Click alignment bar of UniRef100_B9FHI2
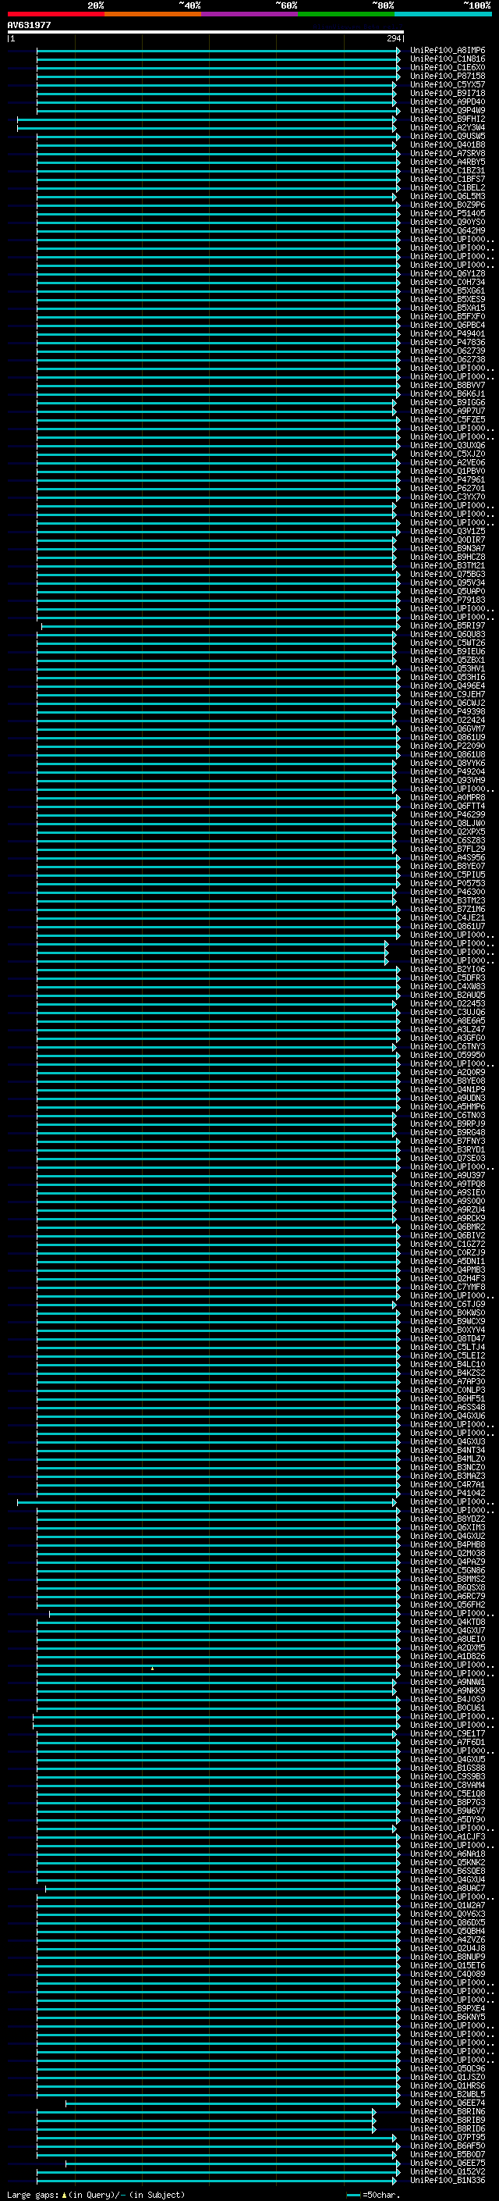Image resolution: width=499 pixels, height=2201 pixels. (x=207, y=119)
